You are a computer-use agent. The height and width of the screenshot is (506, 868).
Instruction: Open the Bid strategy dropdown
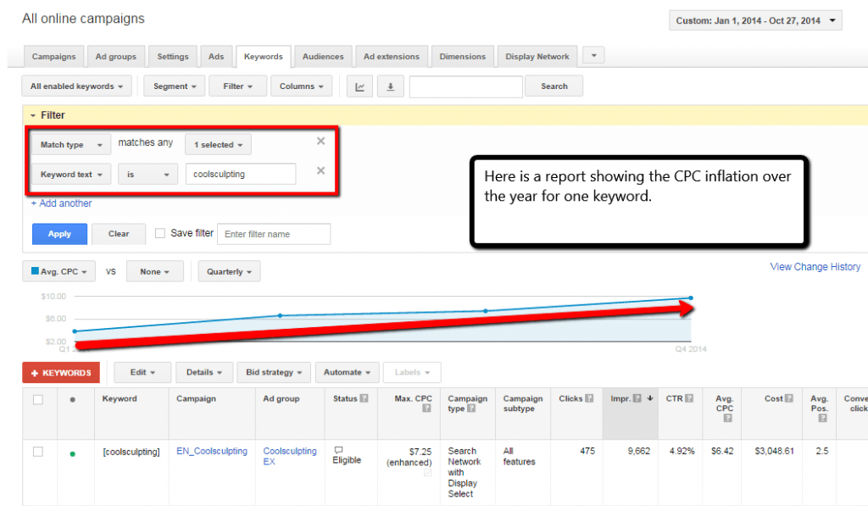click(x=274, y=372)
